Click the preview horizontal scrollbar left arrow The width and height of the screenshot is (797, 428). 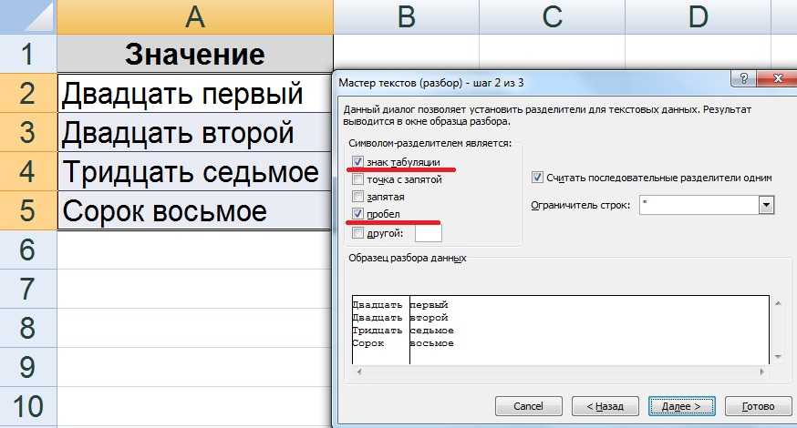(x=359, y=372)
